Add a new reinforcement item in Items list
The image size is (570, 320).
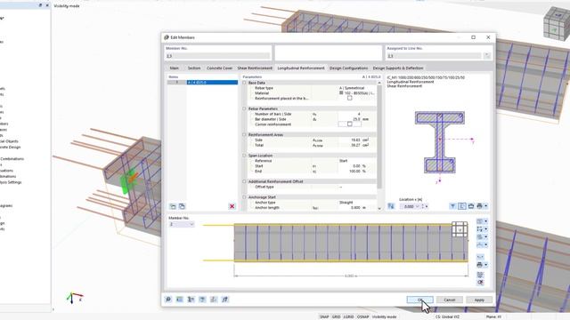(173, 206)
